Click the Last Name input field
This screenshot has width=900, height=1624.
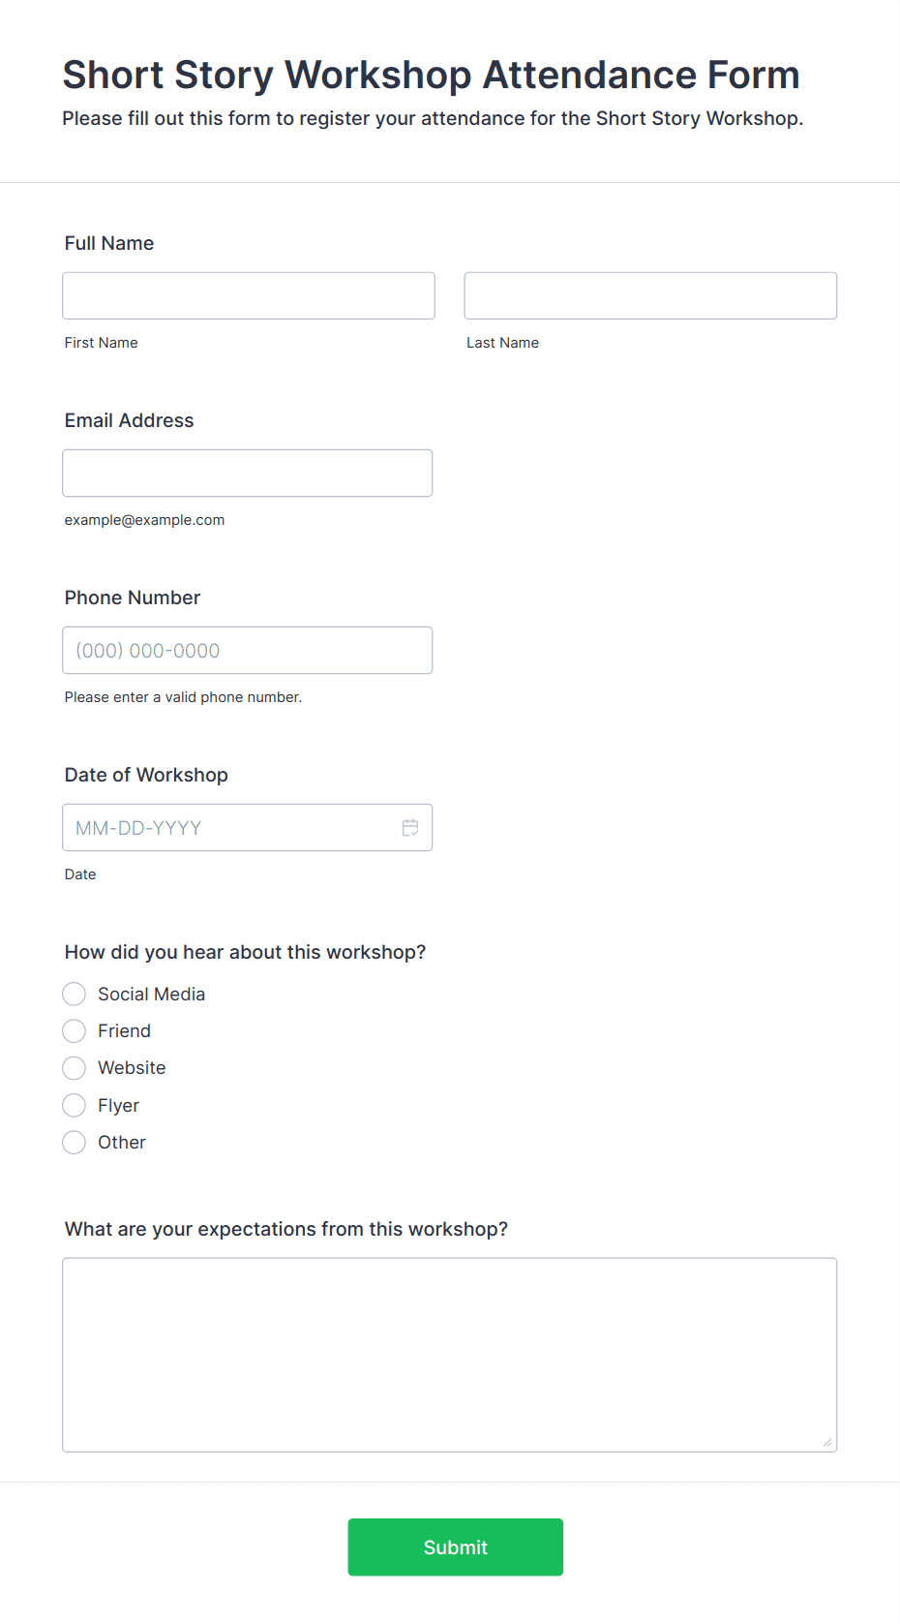click(650, 295)
